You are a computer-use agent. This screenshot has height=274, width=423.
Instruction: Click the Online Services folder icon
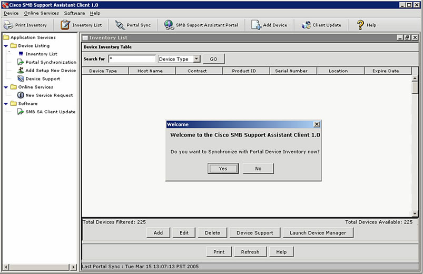click(x=14, y=87)
